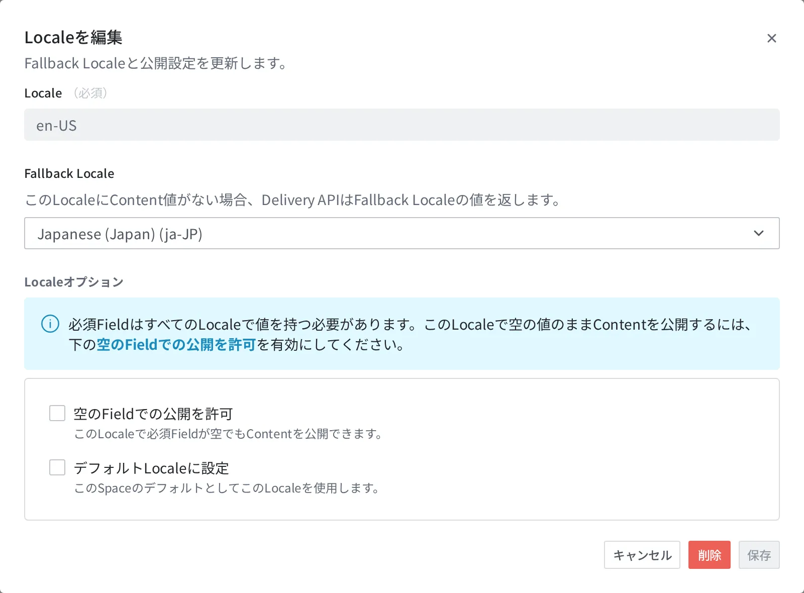Close the Locale edit dialog
This screenshot has height=593, width=804.
coord(771,38)
